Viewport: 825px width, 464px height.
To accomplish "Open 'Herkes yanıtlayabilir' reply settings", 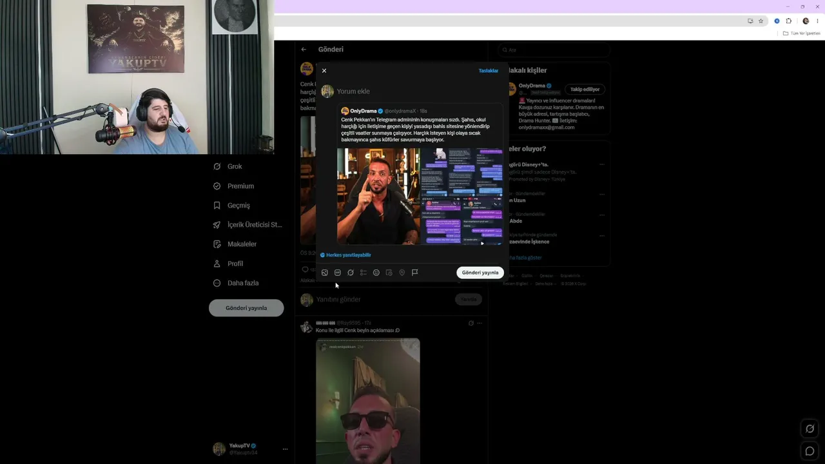I will point(345,255).
